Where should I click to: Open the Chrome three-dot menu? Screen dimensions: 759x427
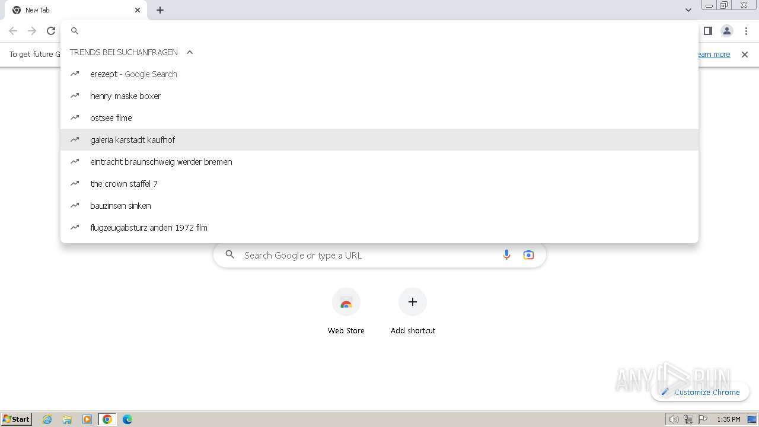click(746, 31)
